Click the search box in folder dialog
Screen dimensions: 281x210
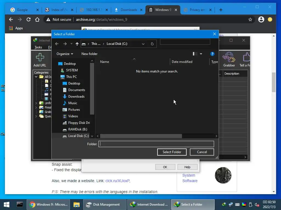click(x=185, y=42)
